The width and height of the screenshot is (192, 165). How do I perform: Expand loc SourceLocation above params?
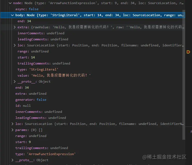pos(12,124)
